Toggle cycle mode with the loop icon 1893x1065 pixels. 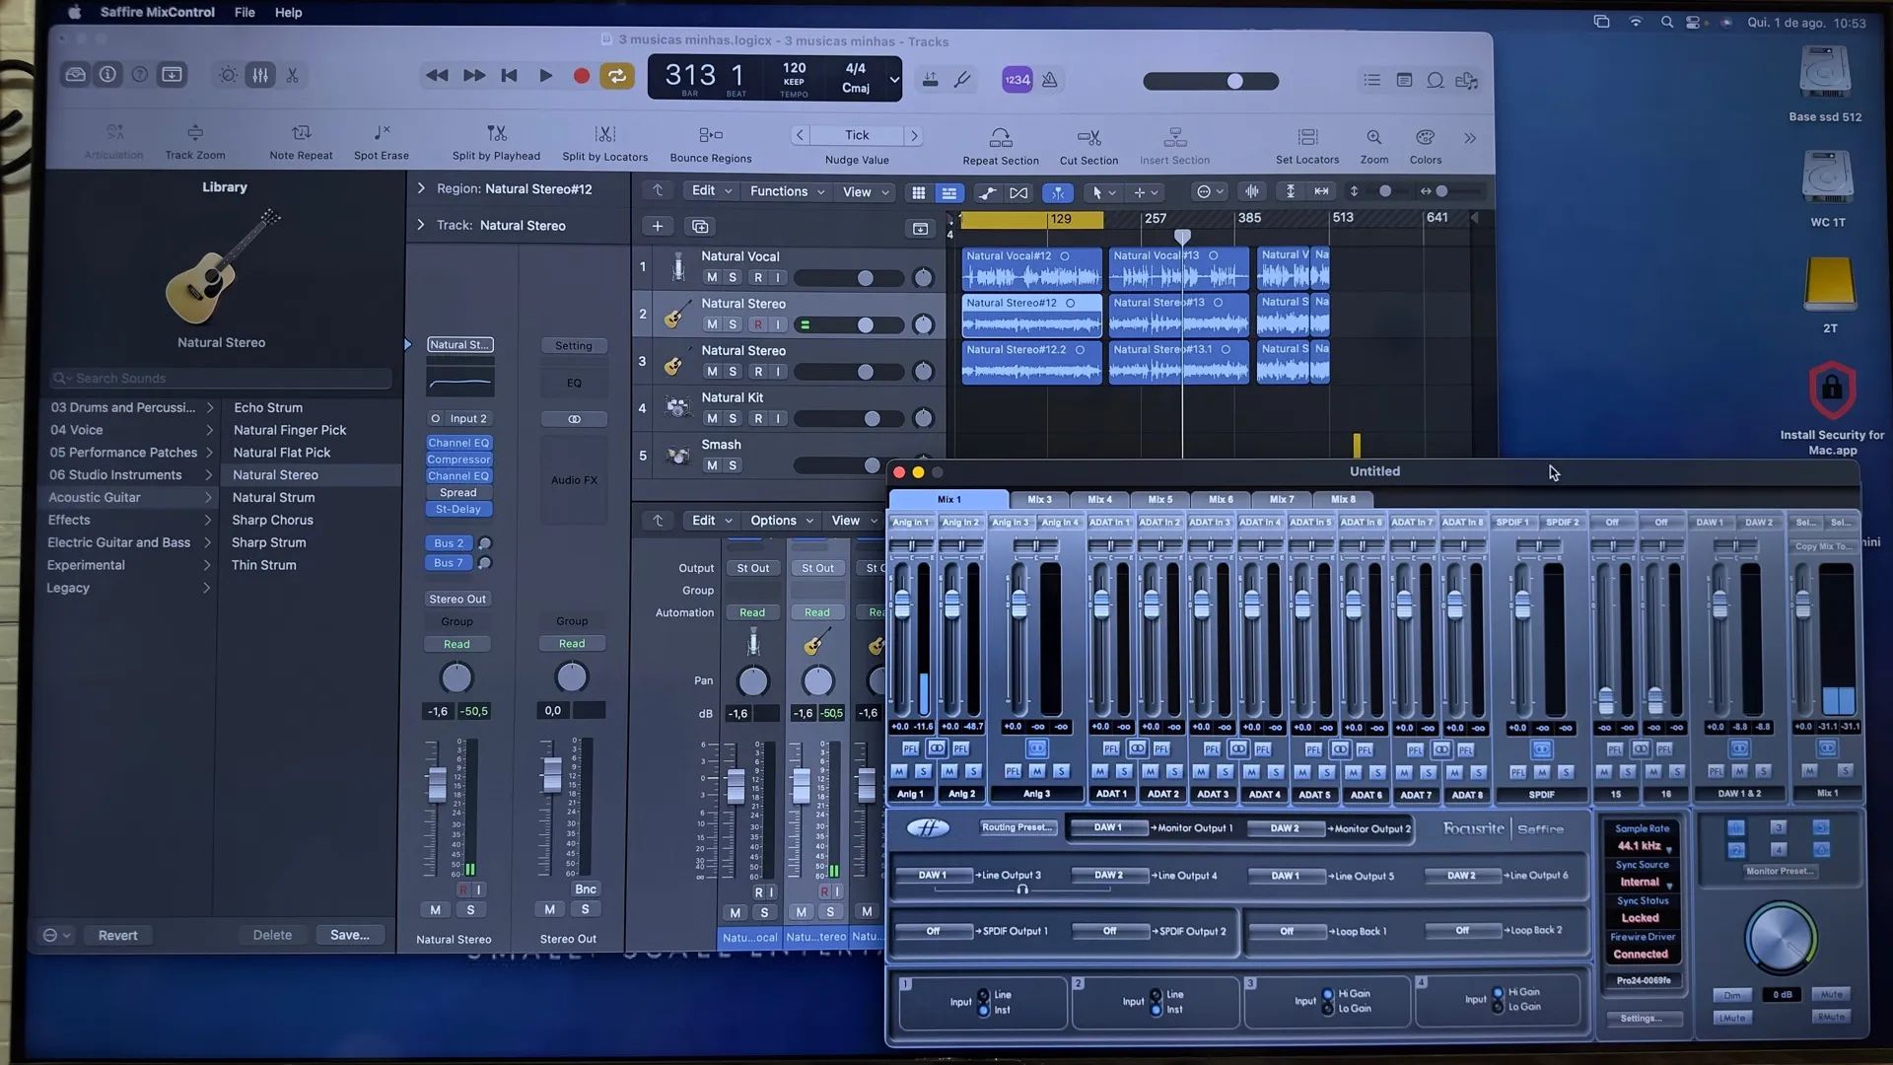coord(617,74)
